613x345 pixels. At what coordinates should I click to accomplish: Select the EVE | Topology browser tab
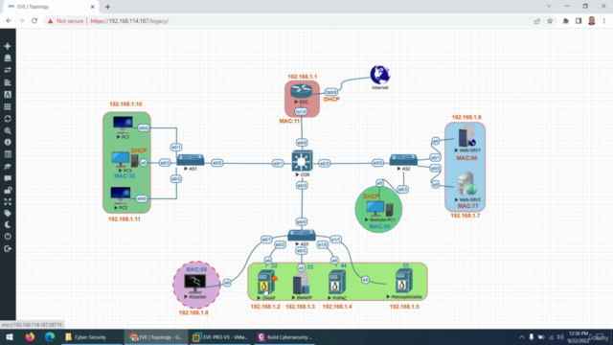(x=50, y=7)
